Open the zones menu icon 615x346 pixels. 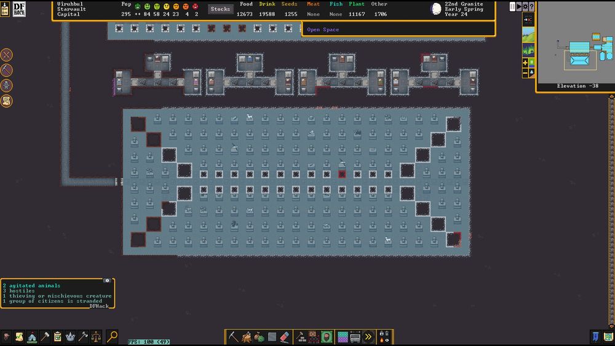[327, 337]
